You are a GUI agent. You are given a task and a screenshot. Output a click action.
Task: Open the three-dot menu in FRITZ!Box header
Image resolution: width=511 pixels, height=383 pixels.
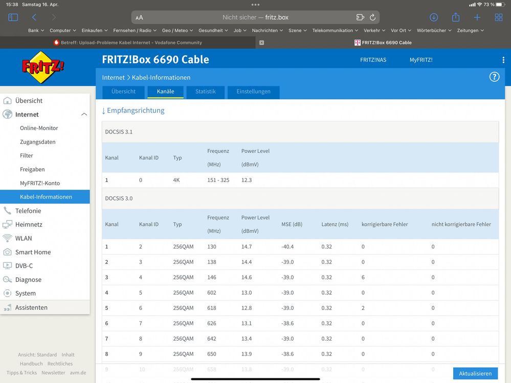tap(503, 60)
